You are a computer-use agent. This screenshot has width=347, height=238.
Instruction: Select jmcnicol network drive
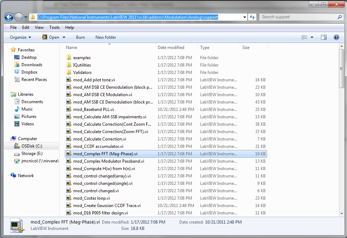click(x=40, y=161)
